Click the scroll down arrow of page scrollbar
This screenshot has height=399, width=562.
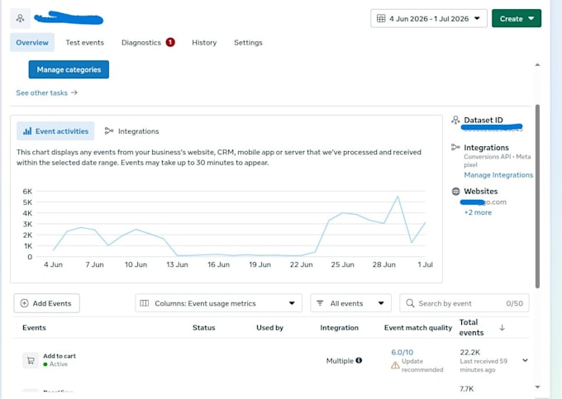(x=537, y=387)
